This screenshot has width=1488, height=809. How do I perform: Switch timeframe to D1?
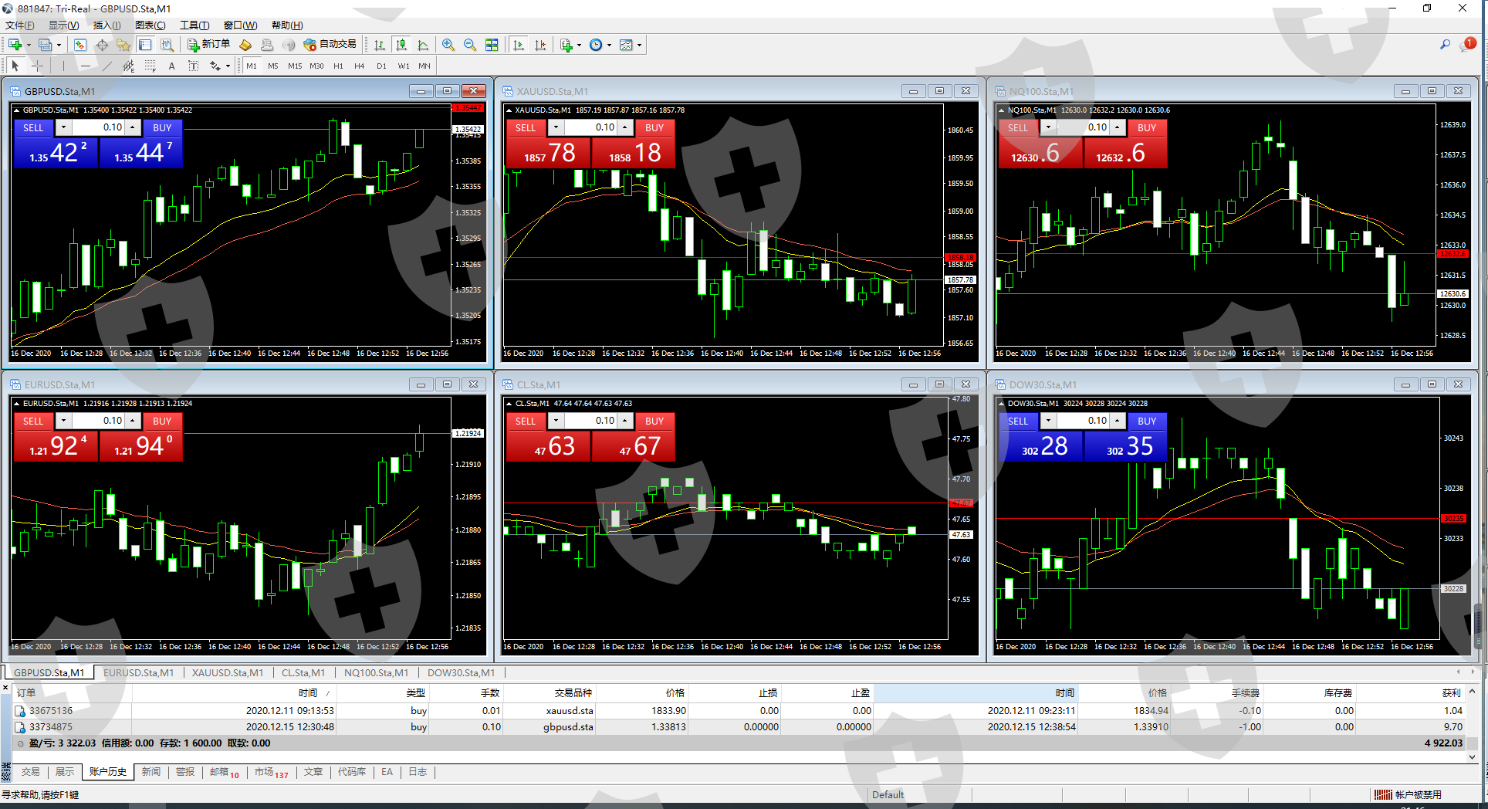click(x=381, y=66)
